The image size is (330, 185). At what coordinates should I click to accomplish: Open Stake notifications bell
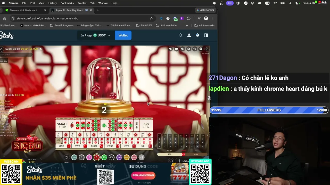pyautogui.click(x=197, y=35)
